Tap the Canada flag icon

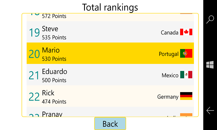(x=186, y=32)
